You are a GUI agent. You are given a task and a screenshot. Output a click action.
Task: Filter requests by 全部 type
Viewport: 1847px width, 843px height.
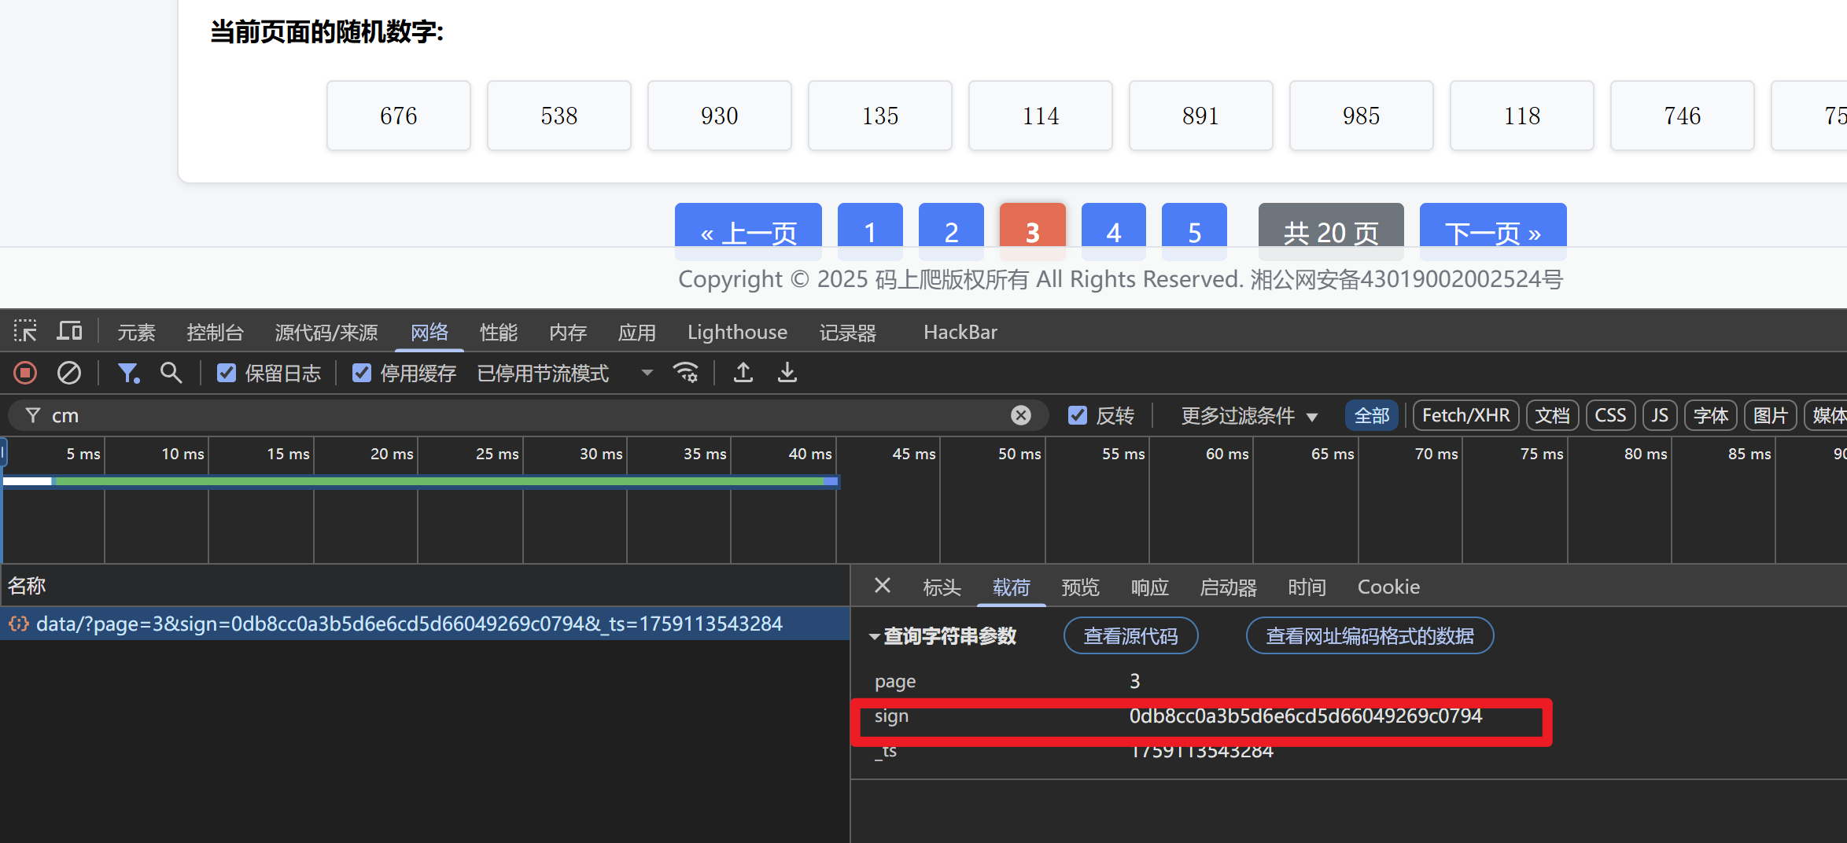coord(1372,415)
